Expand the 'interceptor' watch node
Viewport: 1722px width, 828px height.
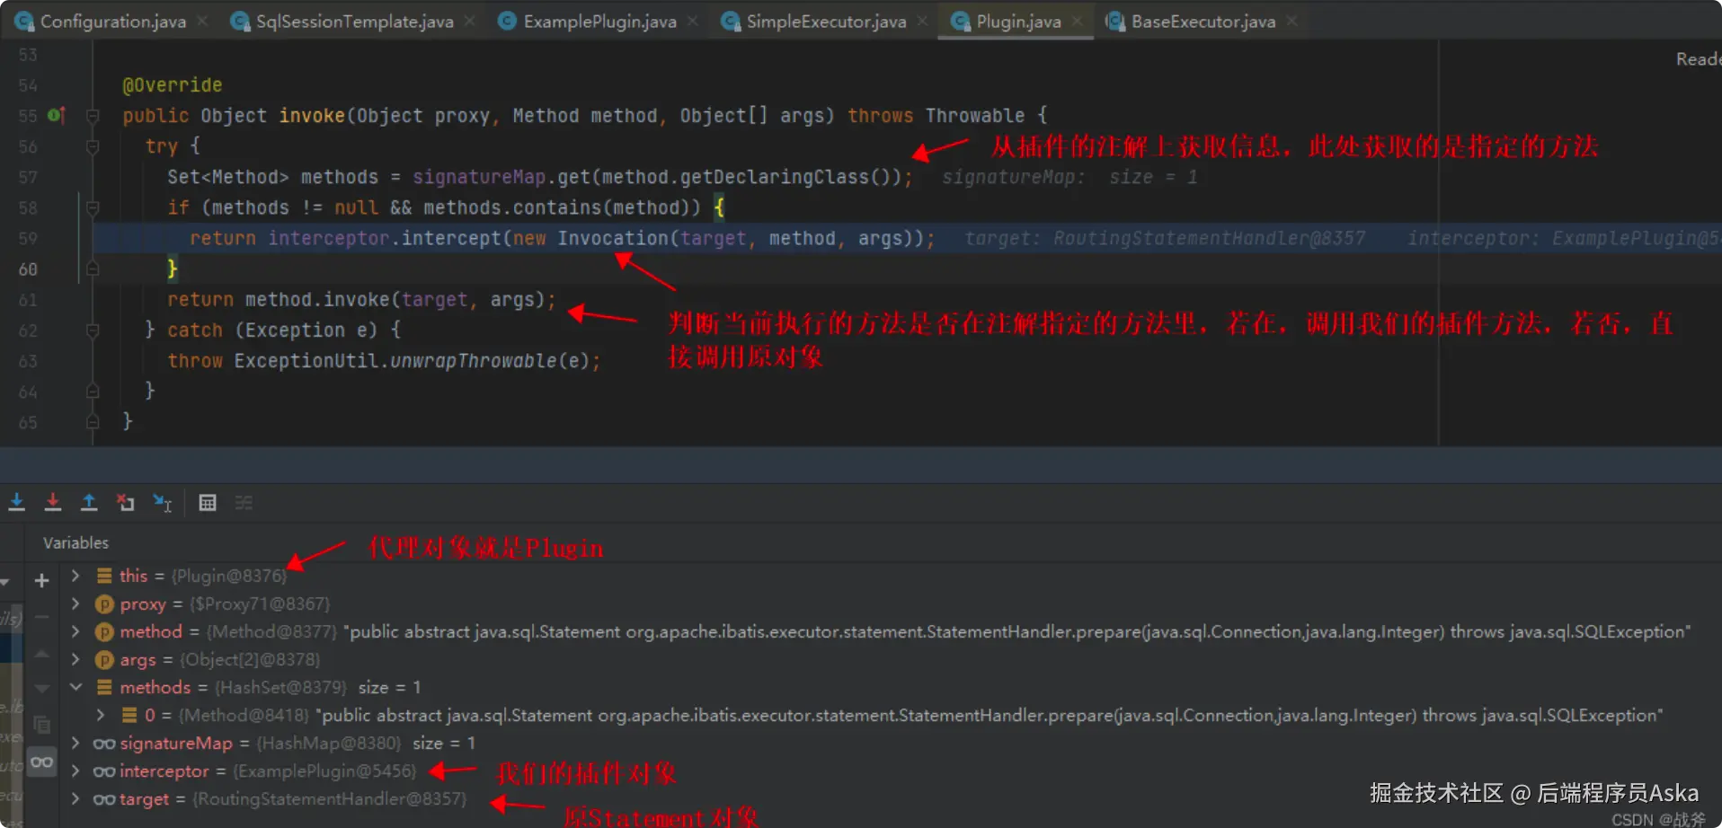[75, 771]
